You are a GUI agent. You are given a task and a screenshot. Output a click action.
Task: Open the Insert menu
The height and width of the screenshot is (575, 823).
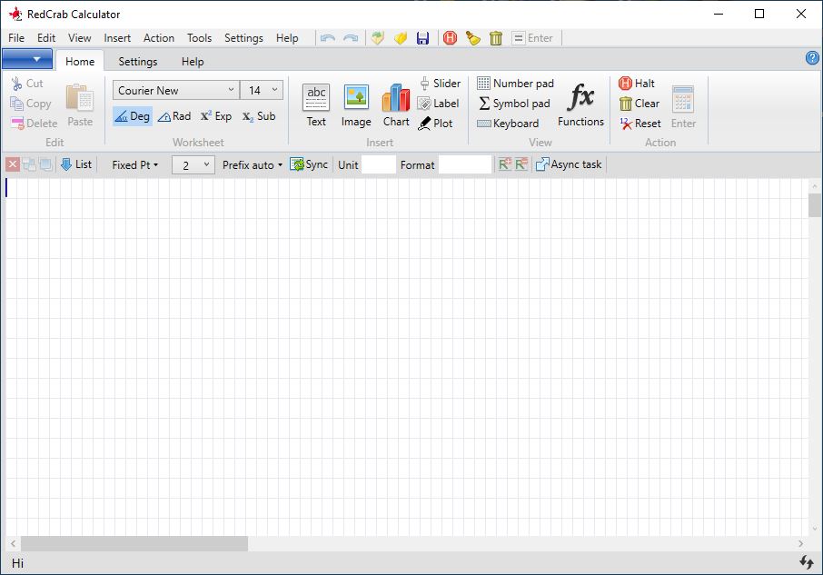click(x=117, y=38)
